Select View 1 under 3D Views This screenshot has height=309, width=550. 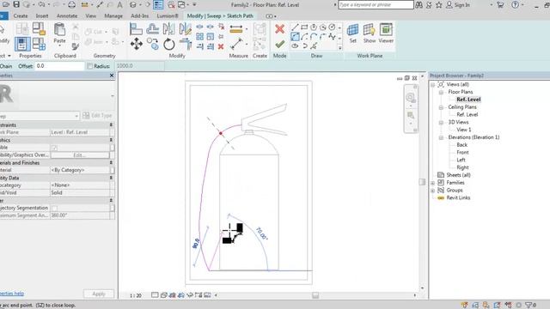click(x=464, y=130)
